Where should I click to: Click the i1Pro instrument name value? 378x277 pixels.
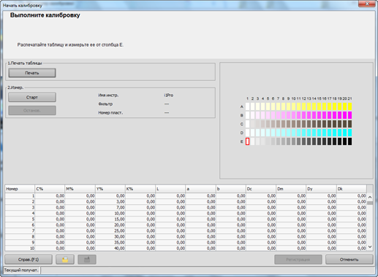tap(169, 95)
